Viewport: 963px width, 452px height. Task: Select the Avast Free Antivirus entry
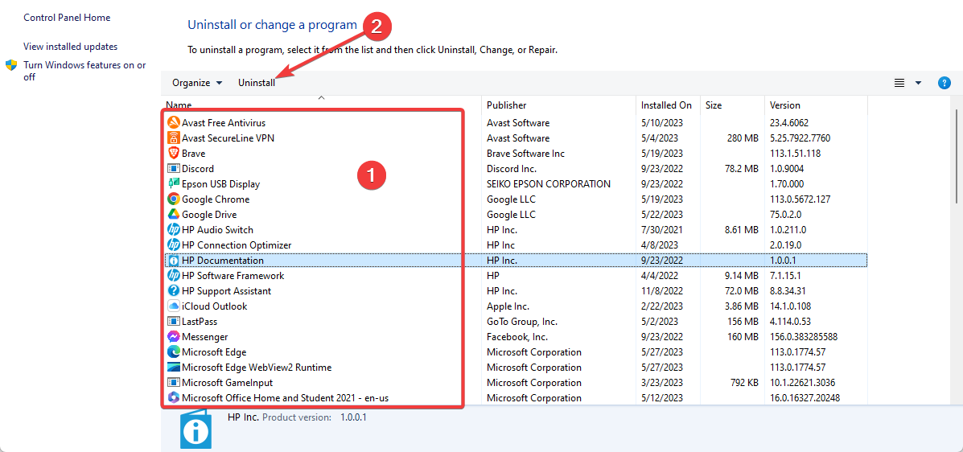224,123
